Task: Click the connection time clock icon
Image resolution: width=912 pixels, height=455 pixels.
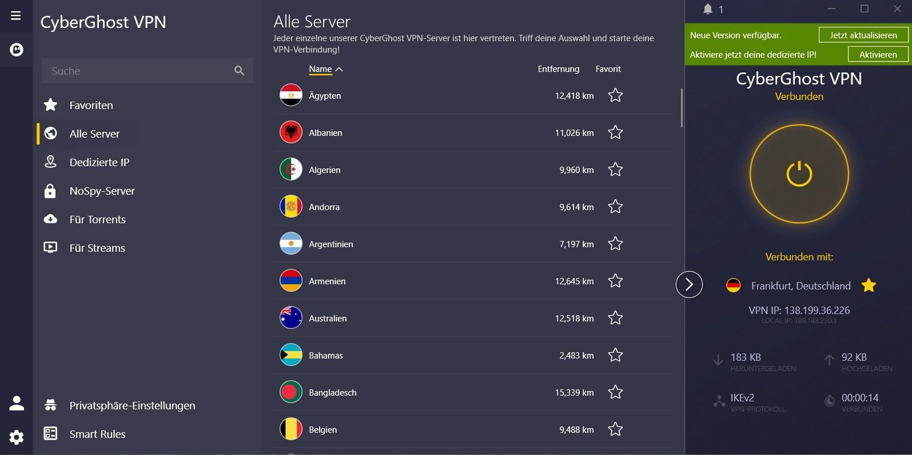Action: pyautogui.click(x=830, y=401)
